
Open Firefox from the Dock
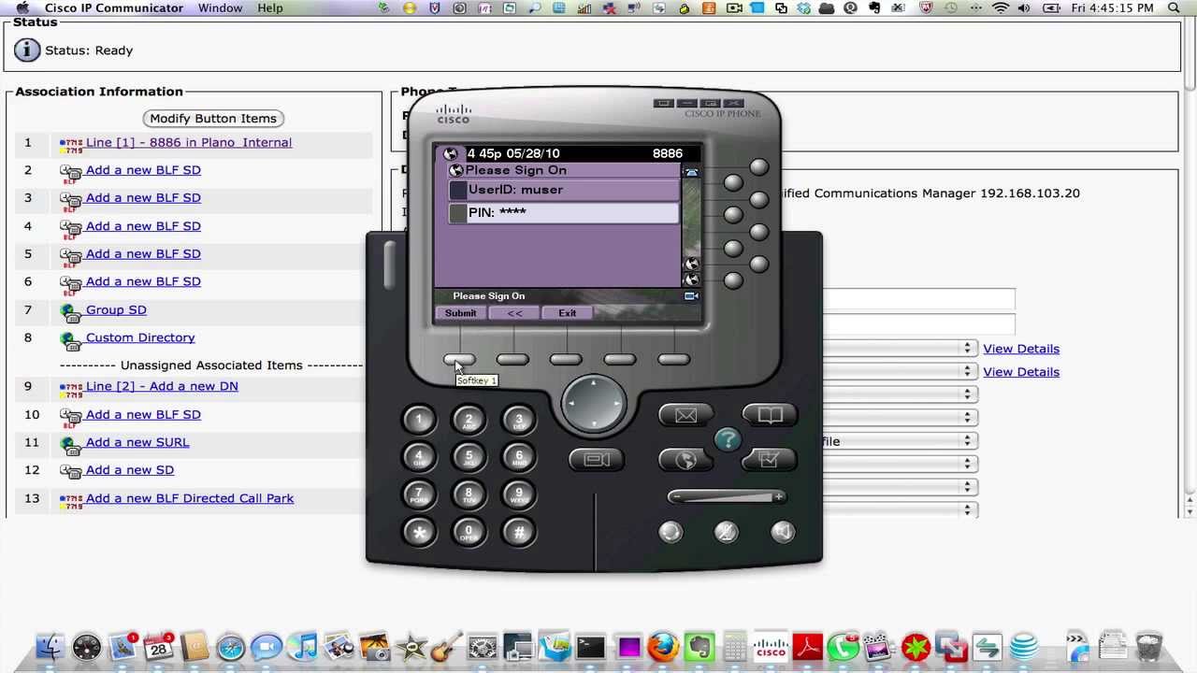[x=663, y=647]
